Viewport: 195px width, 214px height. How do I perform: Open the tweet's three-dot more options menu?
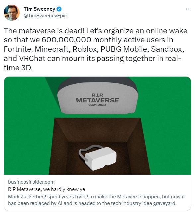point(188,9)
